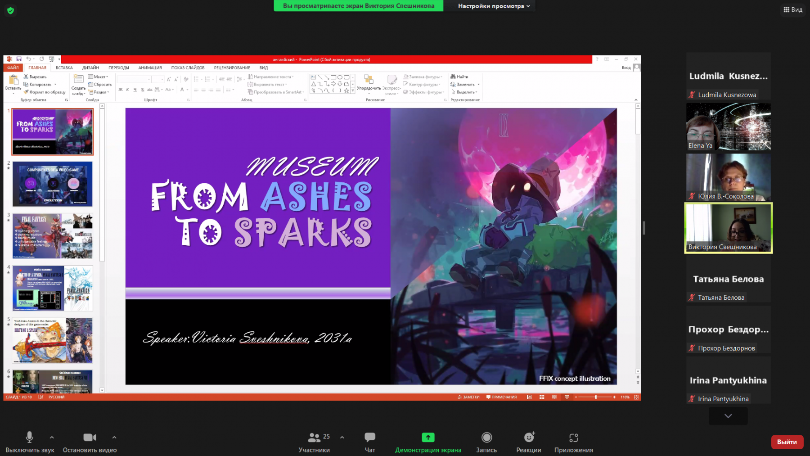Click the Undo arrow in PowerPoint
This screenshot has height=456, width=810.
point(28,59)
